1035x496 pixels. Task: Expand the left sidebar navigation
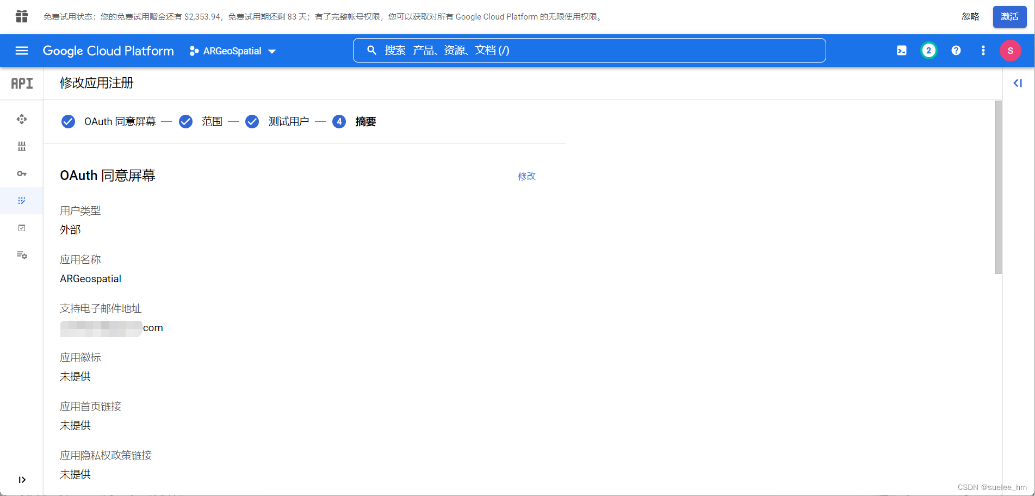(x=22, y=480)
